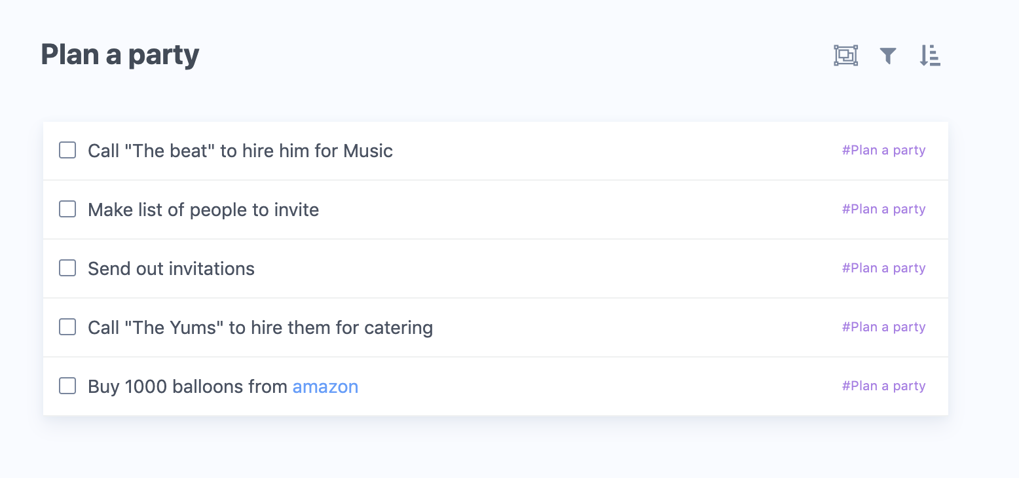The image size is (1019, 478).
Task: Select #Plan a party tag beside invitations task
Action: 884,268
